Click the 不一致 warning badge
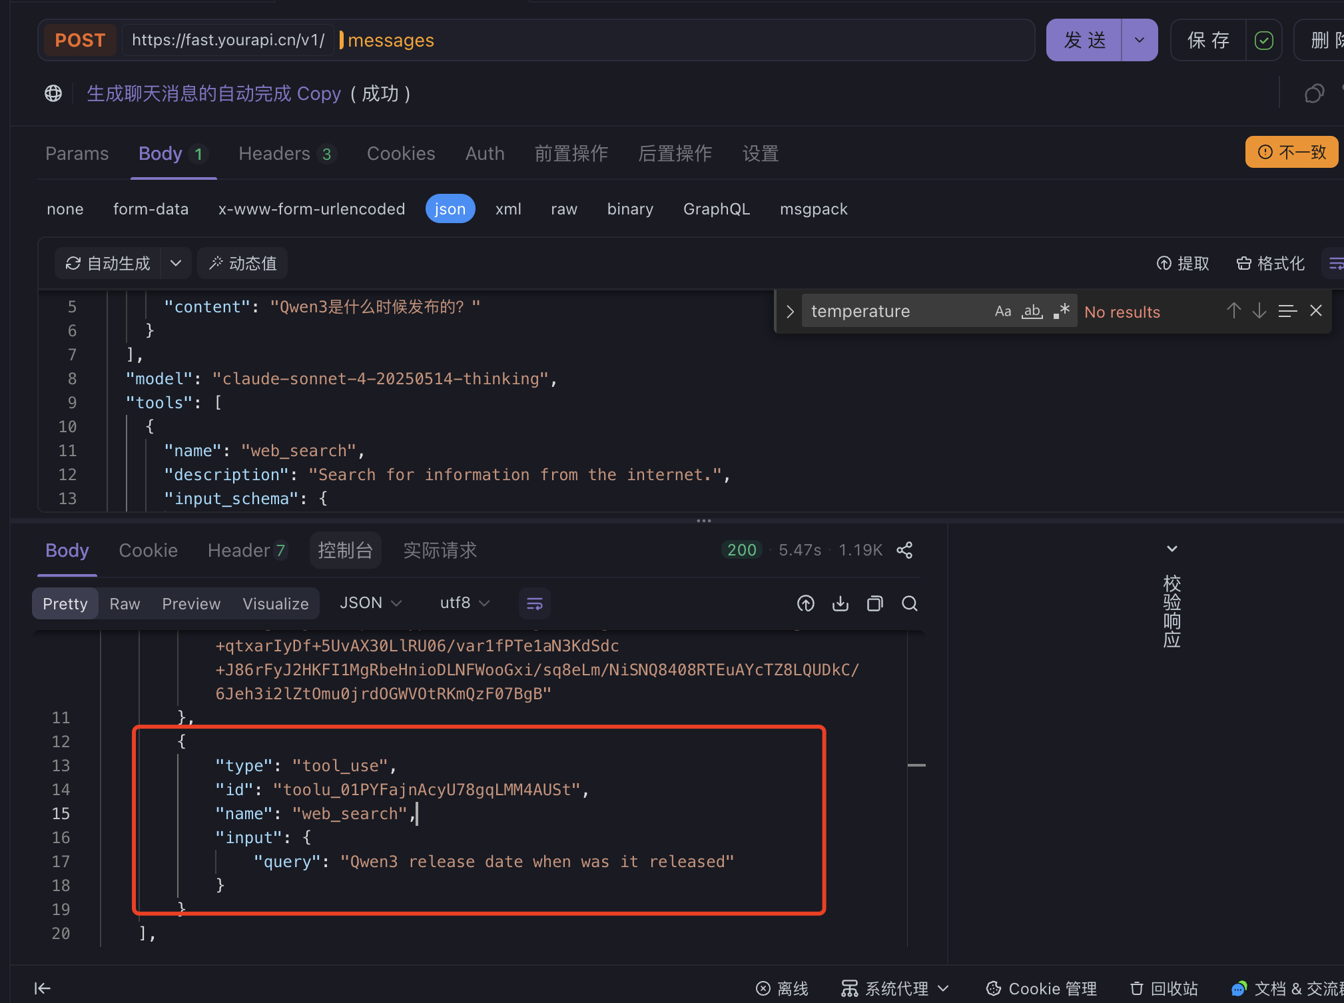Image resolution: width=1344 pixels, height=1003 pixels. (1291, 153)
